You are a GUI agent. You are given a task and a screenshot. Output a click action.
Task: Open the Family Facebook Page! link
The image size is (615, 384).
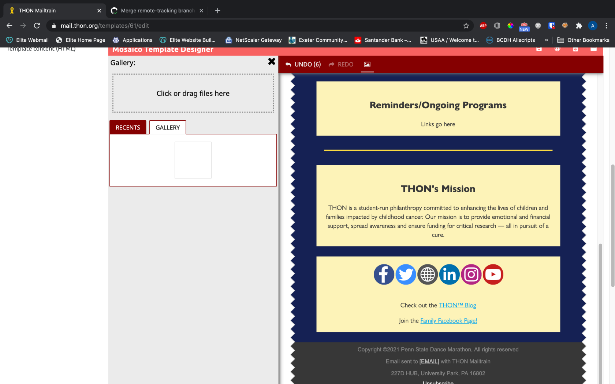coord(448,321)
